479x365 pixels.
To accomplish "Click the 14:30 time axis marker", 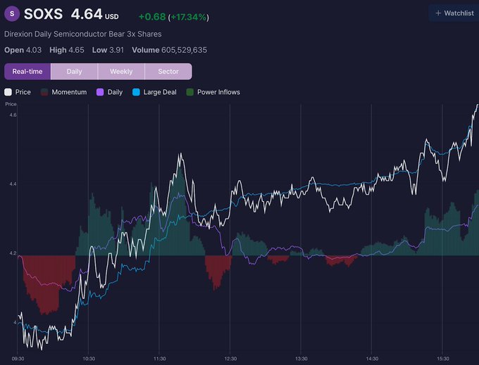I will click(372, 359).
